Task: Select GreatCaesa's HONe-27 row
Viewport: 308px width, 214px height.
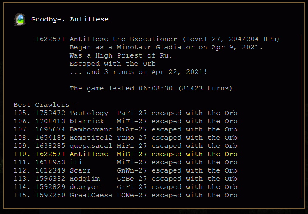Action: tap(125, 195)
